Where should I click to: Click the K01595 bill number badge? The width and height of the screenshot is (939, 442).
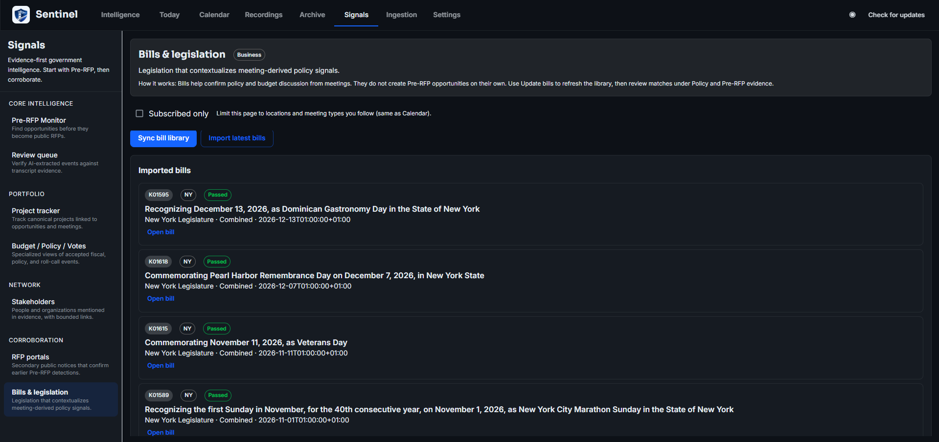(159, 195)
